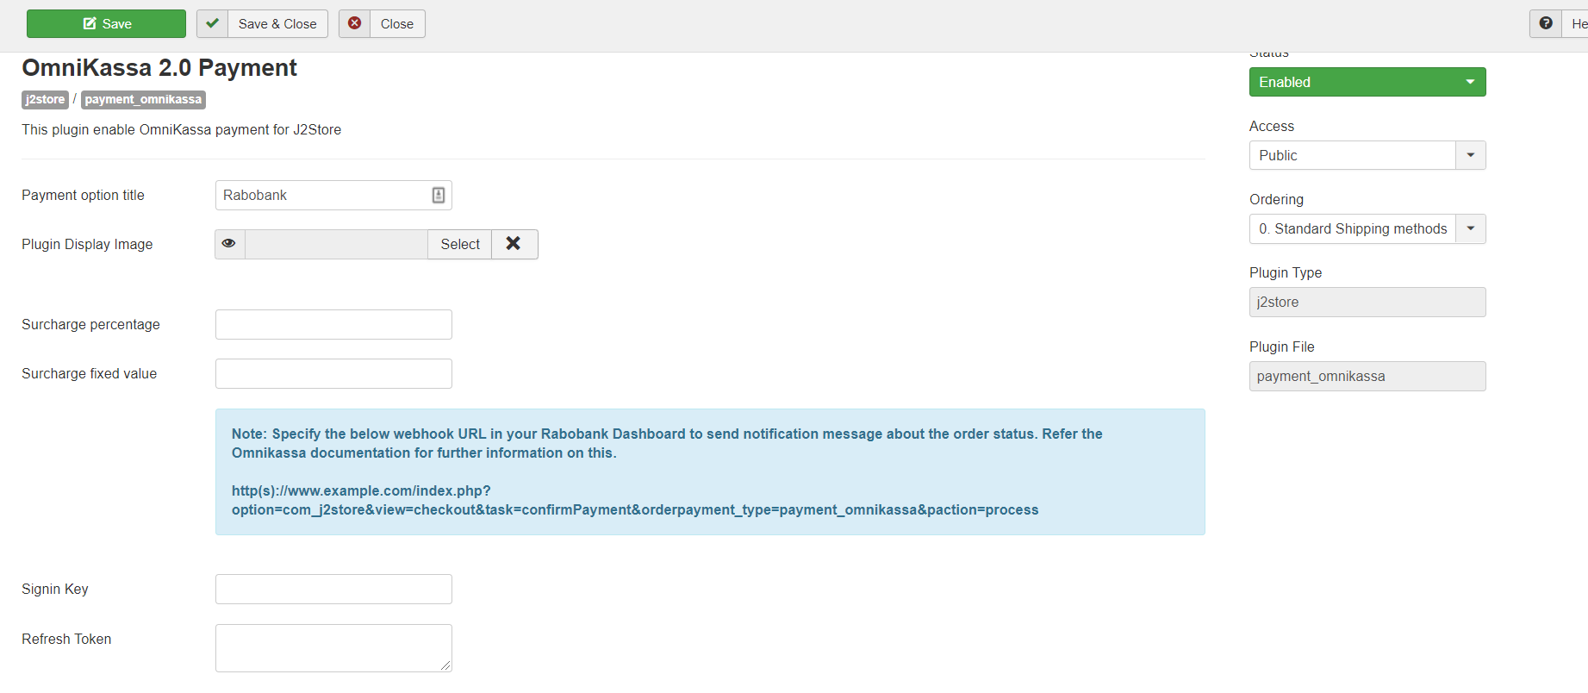Click the green Save button
1588x693 pixels.
pyautogui.click(x=106, y=24)
